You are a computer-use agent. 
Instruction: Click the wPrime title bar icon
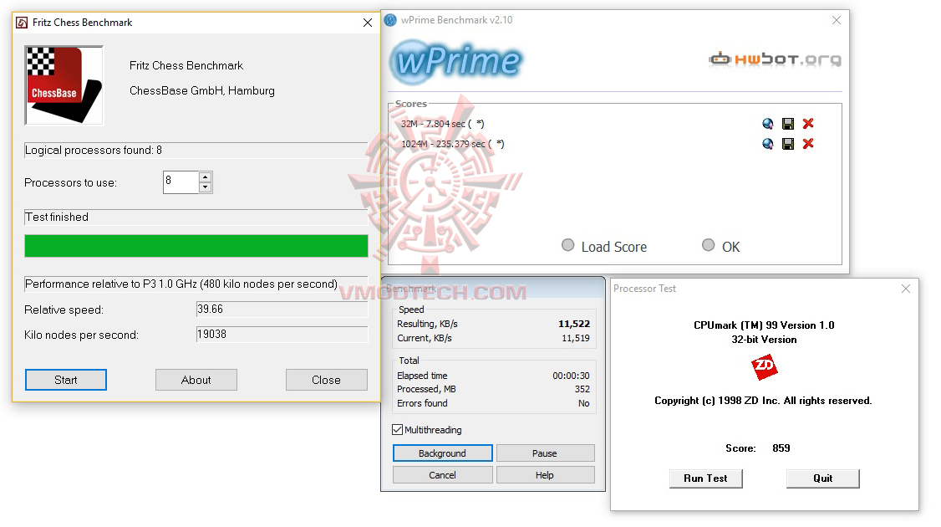[390, 20]
